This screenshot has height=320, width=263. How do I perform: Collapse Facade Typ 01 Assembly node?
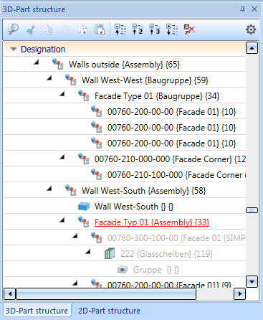pyautogui.click(x=62, y=220)
